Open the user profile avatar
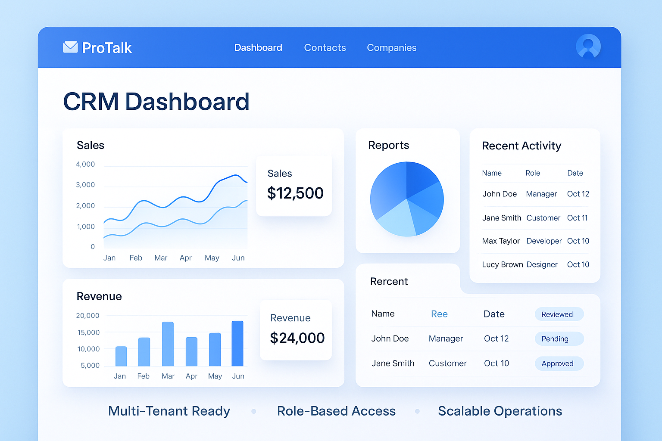 coord(588,47)
